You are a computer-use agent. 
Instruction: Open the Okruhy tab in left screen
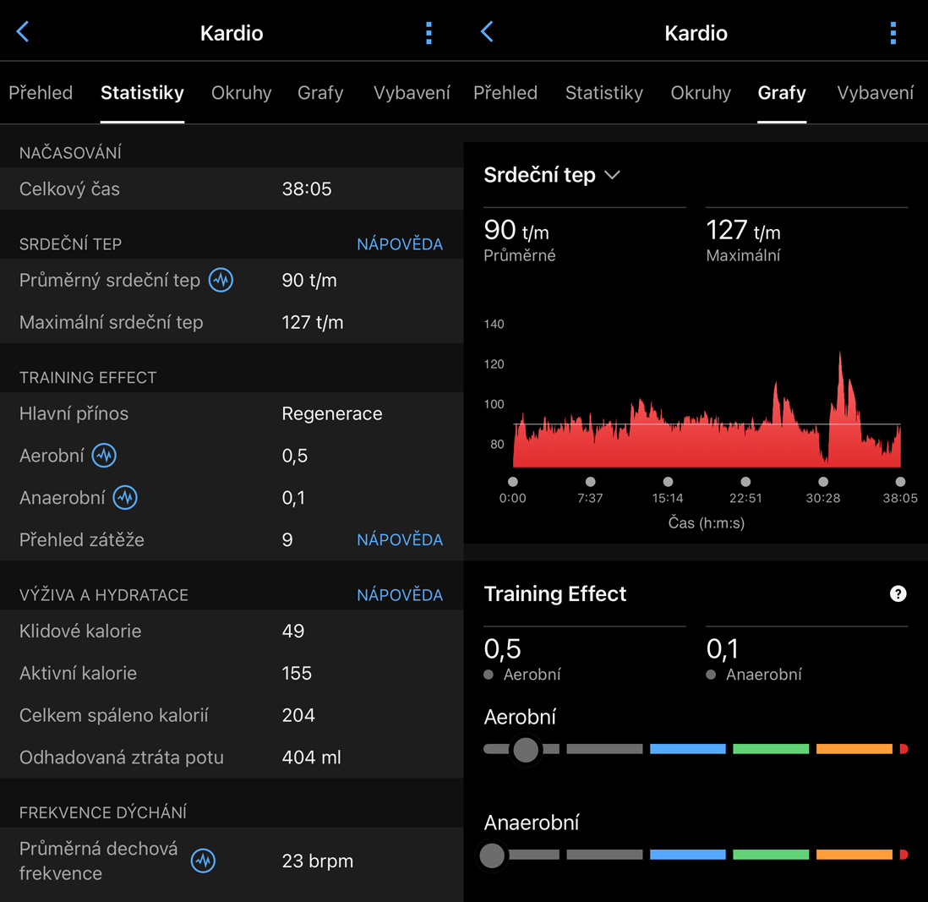[241, 93]
